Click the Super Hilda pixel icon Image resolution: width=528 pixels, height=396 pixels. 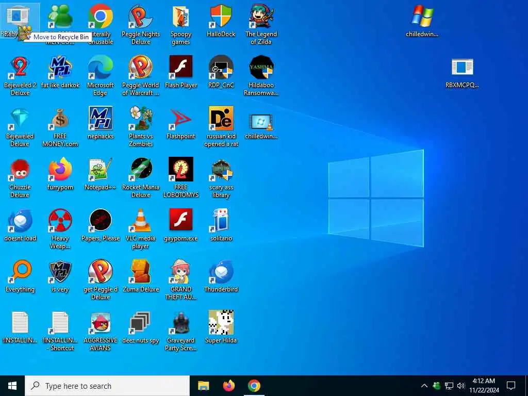coord(221,323)
